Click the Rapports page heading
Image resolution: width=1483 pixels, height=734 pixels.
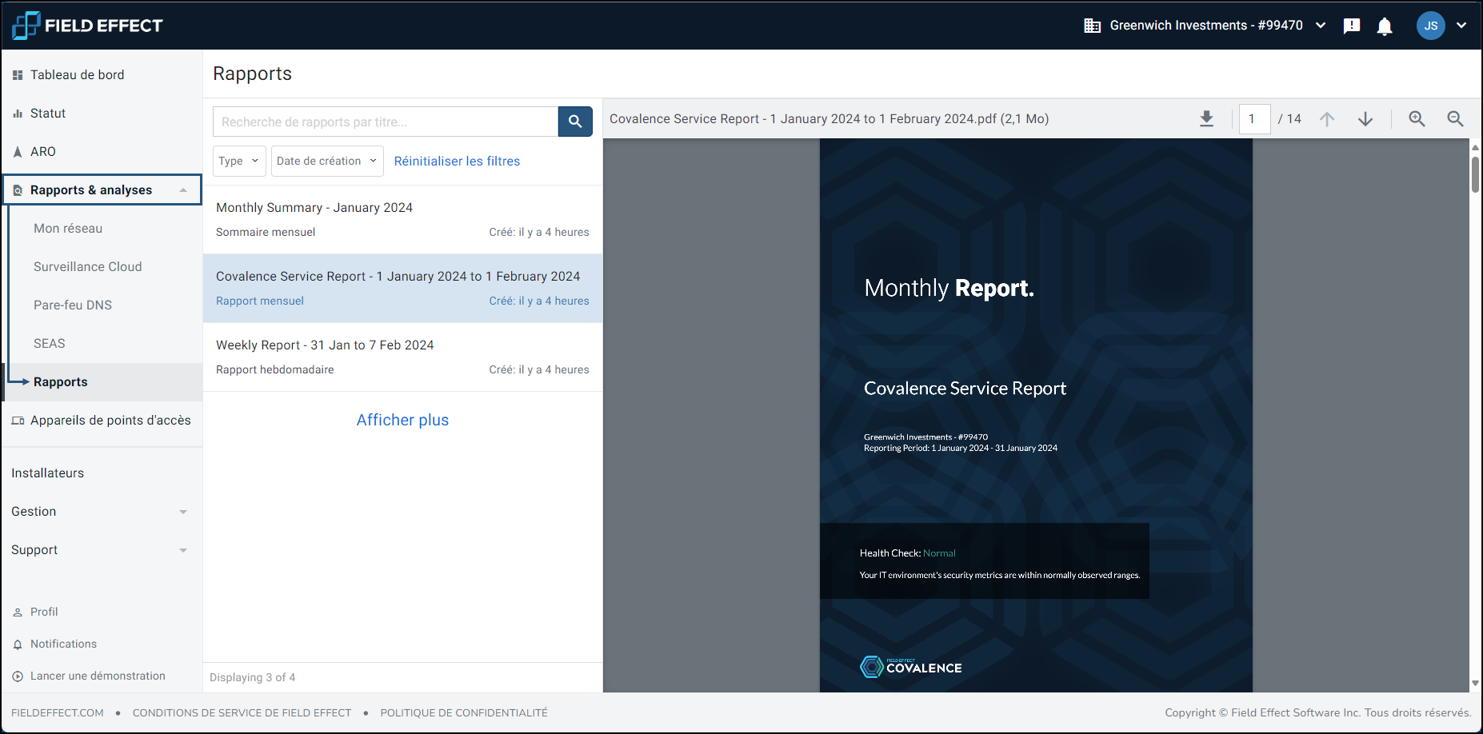pos(252,74)
